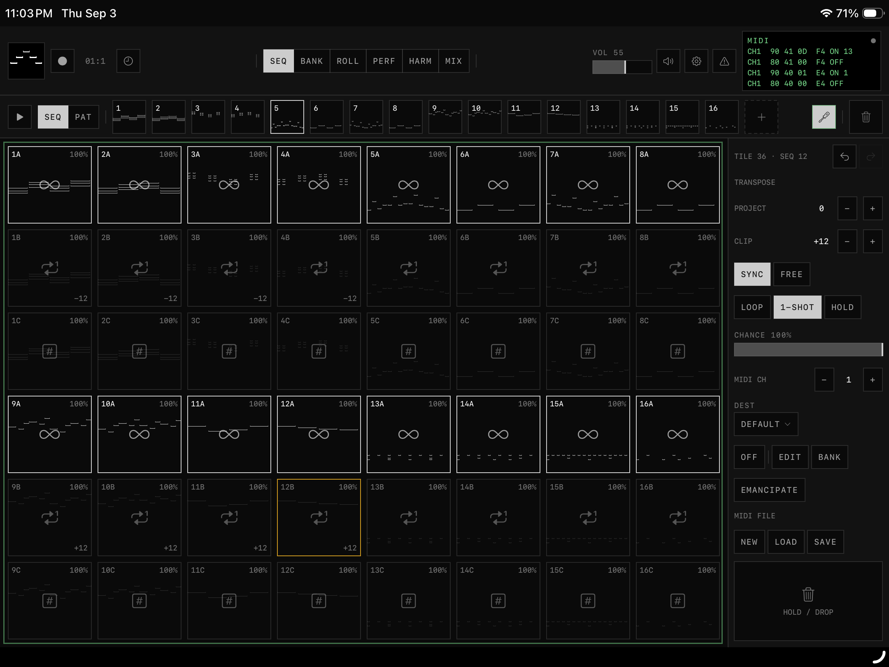Undo the last tile edit
This screenshot has width=889, height=667.
[x=845, y=156]
